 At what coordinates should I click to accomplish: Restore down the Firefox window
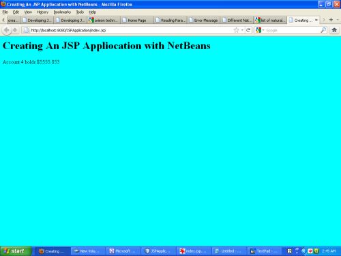[329, 4]
